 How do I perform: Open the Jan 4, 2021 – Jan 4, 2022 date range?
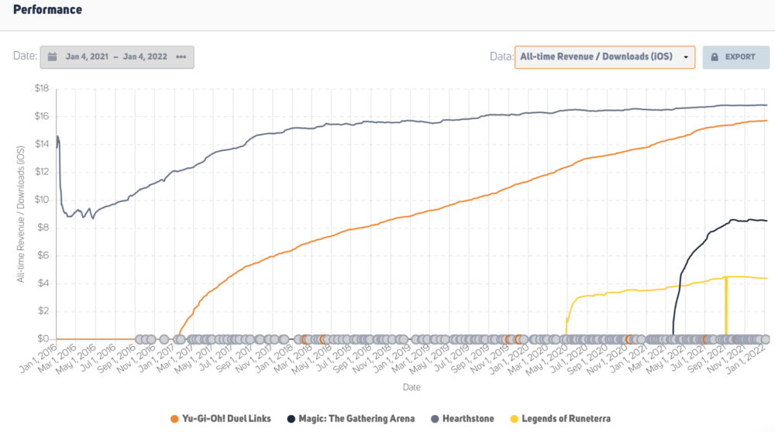(x=117, y=57)
